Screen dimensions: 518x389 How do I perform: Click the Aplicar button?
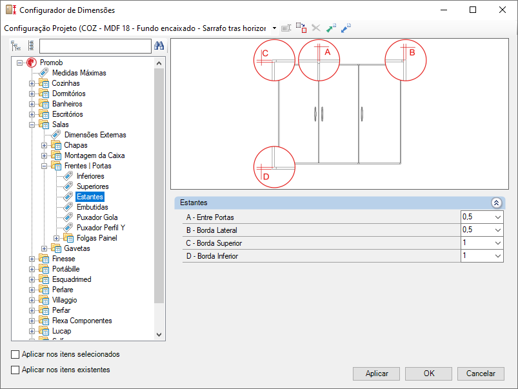pyautogui.click(x=376, y=374)
